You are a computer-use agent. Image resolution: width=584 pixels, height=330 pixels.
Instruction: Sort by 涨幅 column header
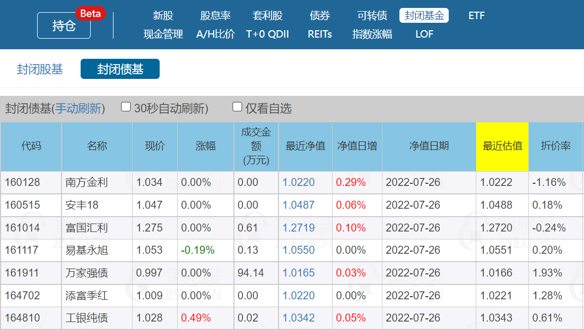205,146
